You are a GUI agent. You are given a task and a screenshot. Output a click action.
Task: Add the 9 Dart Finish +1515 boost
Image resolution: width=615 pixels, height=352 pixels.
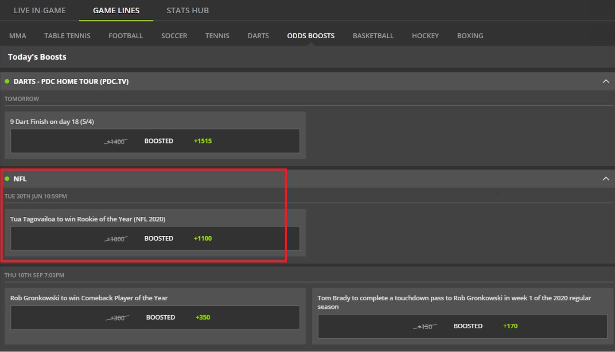[155, 141]
